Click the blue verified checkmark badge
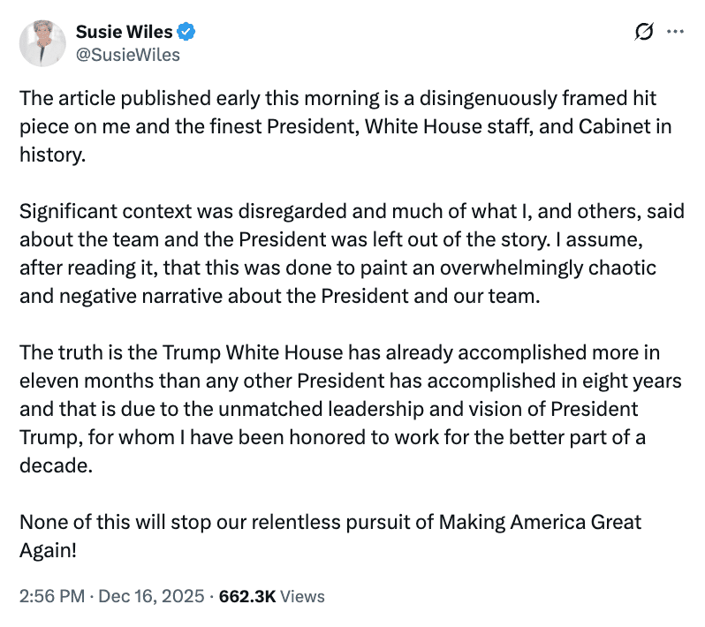The width and height of the screenshot is (705, 627). (x=186, y=33)
